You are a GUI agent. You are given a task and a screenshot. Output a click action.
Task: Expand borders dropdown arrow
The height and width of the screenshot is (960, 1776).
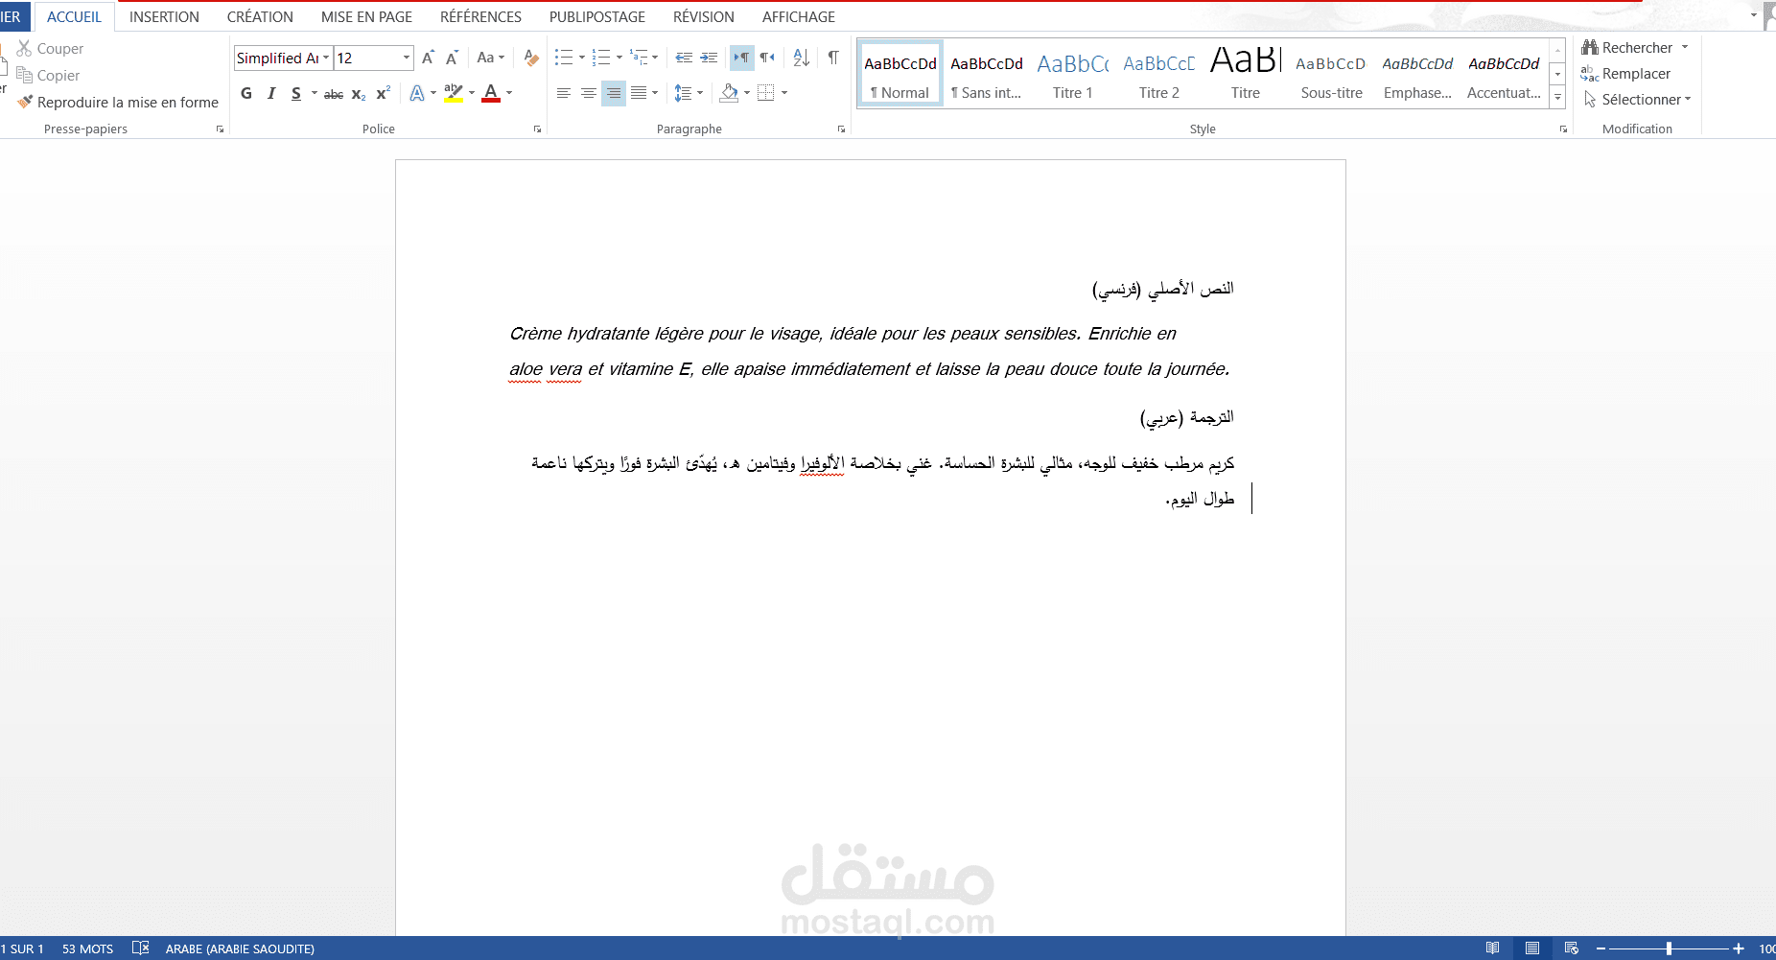point(784,93)
